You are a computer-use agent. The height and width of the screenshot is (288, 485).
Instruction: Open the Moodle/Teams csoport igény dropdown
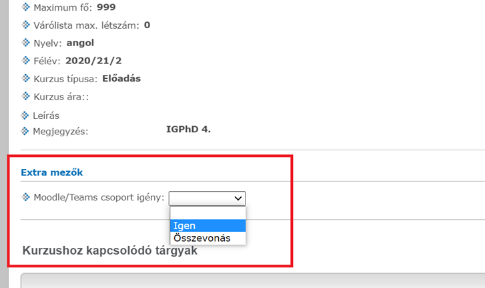tap(207, 198)
